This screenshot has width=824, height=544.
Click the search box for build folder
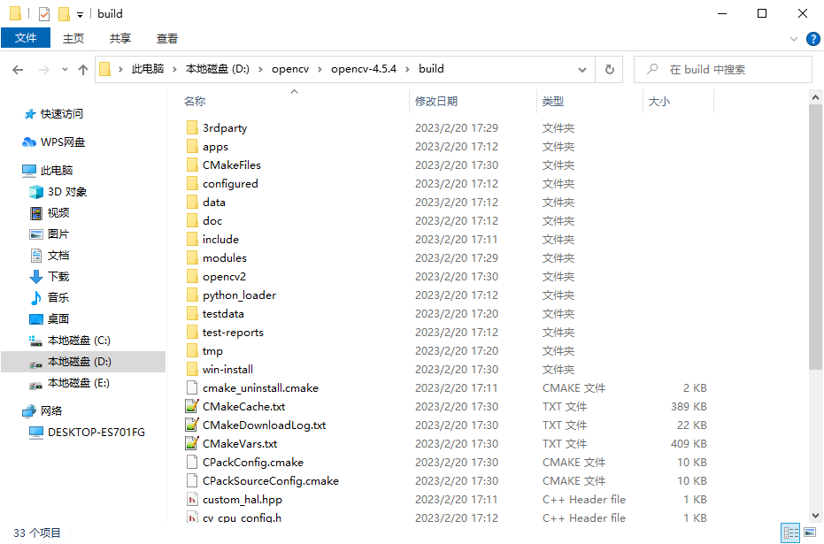[722, 69]
